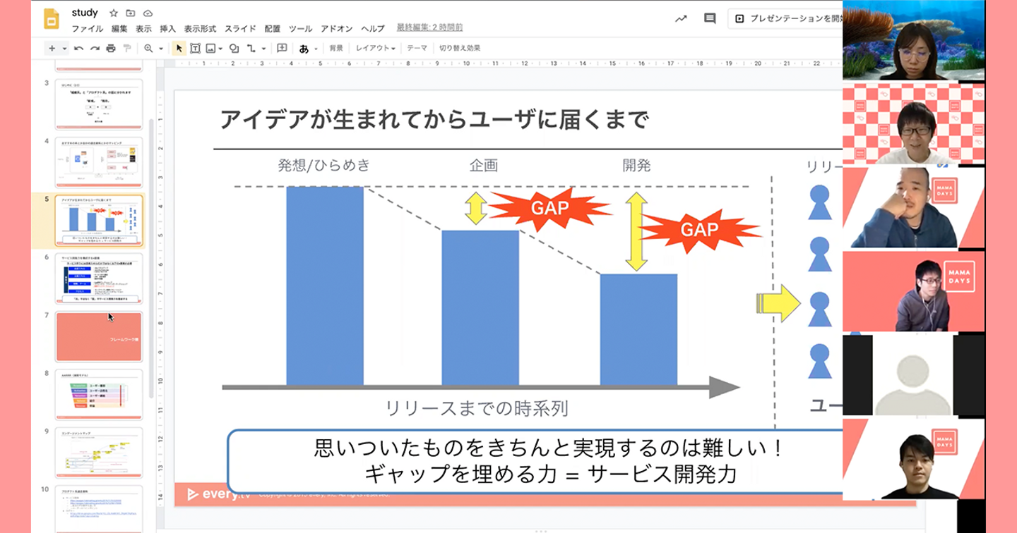The width and height of the screenshot is (1017, 533).
Task: Open the 挿入 menu
Action: click(x=167, y=29)
